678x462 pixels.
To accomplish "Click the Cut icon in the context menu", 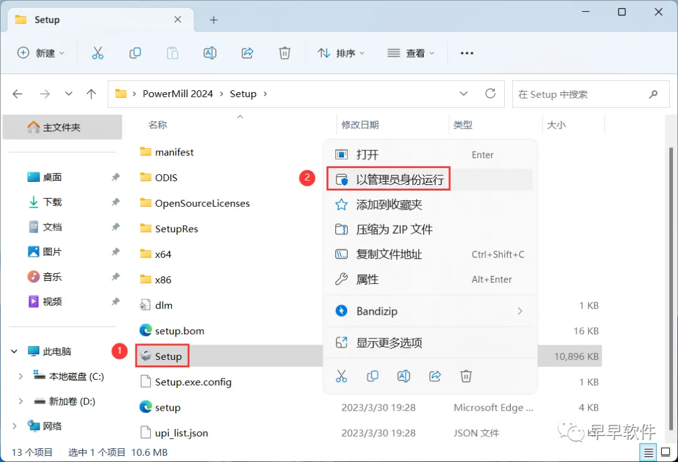I will point(341,376).
